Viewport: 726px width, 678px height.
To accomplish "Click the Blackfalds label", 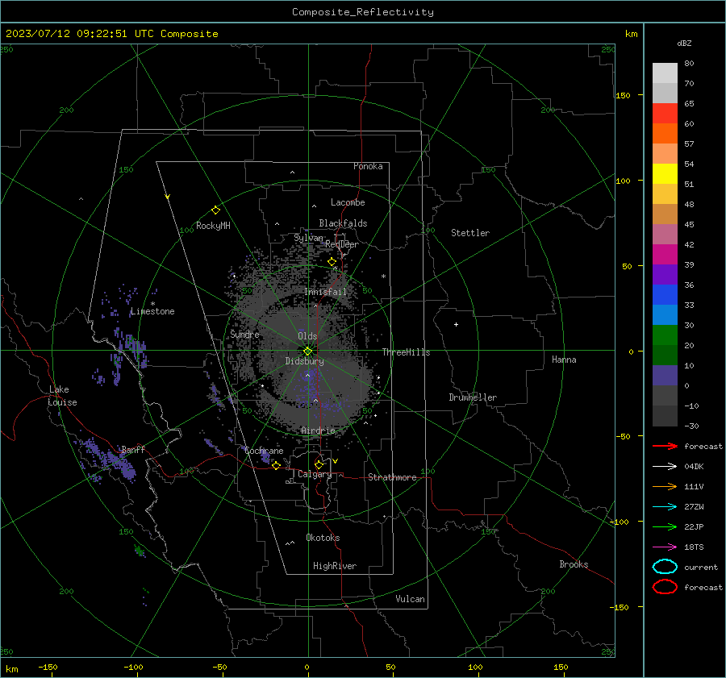I will (343, 223).
